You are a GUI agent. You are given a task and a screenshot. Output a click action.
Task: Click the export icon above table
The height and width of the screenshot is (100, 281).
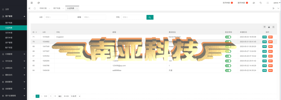269,27
